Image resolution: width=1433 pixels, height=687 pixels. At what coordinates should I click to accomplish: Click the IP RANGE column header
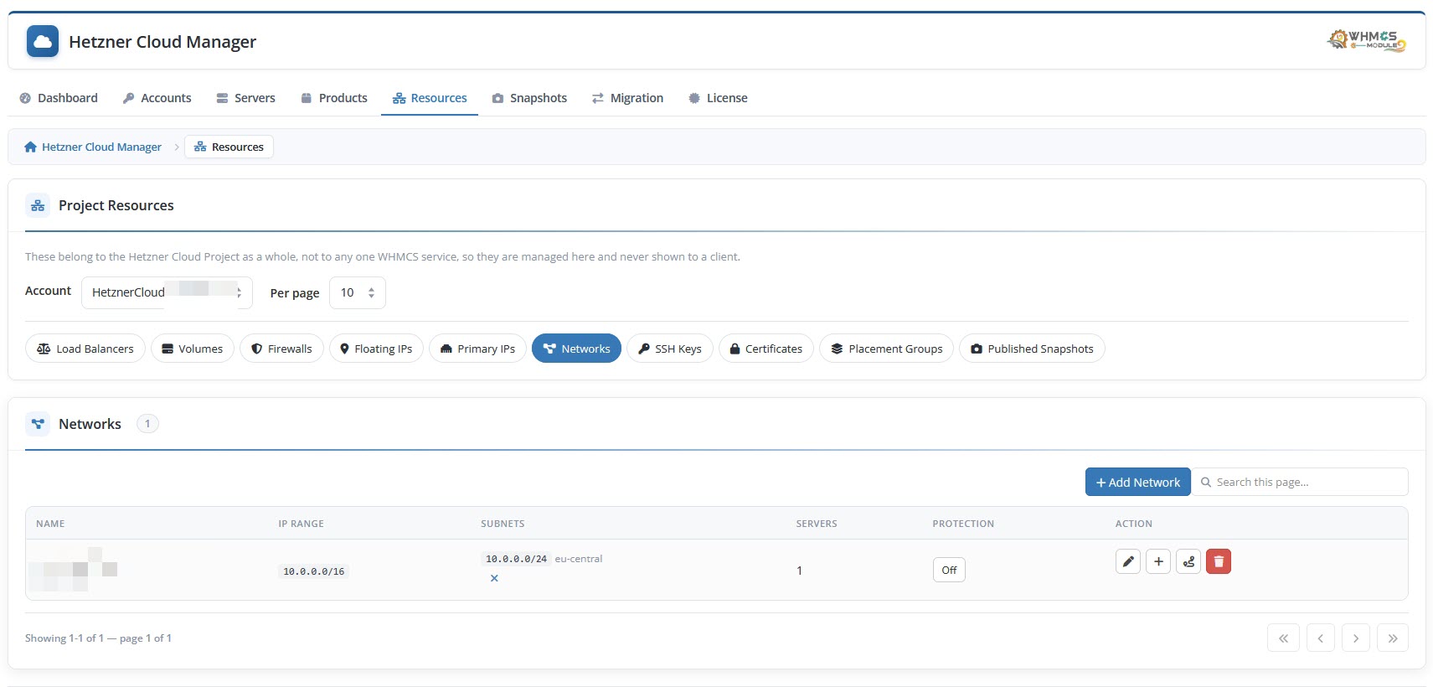301,524
